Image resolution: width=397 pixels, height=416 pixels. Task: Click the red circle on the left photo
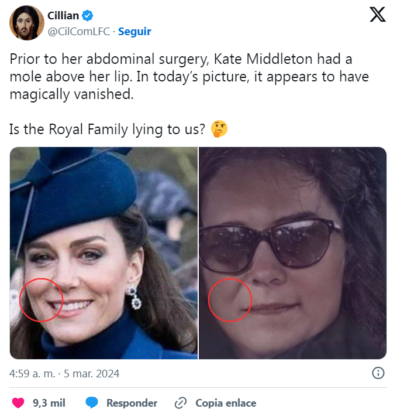41,299
